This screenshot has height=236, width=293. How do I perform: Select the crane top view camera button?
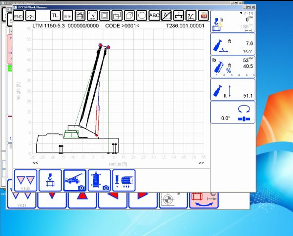(x=99, y=180)
